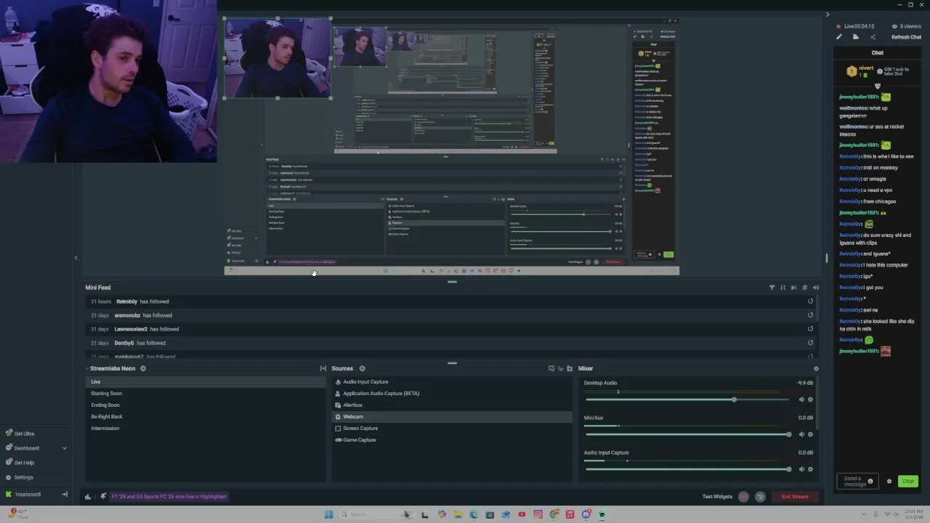Collapse the chat panel arrow
930x523 pixels.
coord(827,15)
